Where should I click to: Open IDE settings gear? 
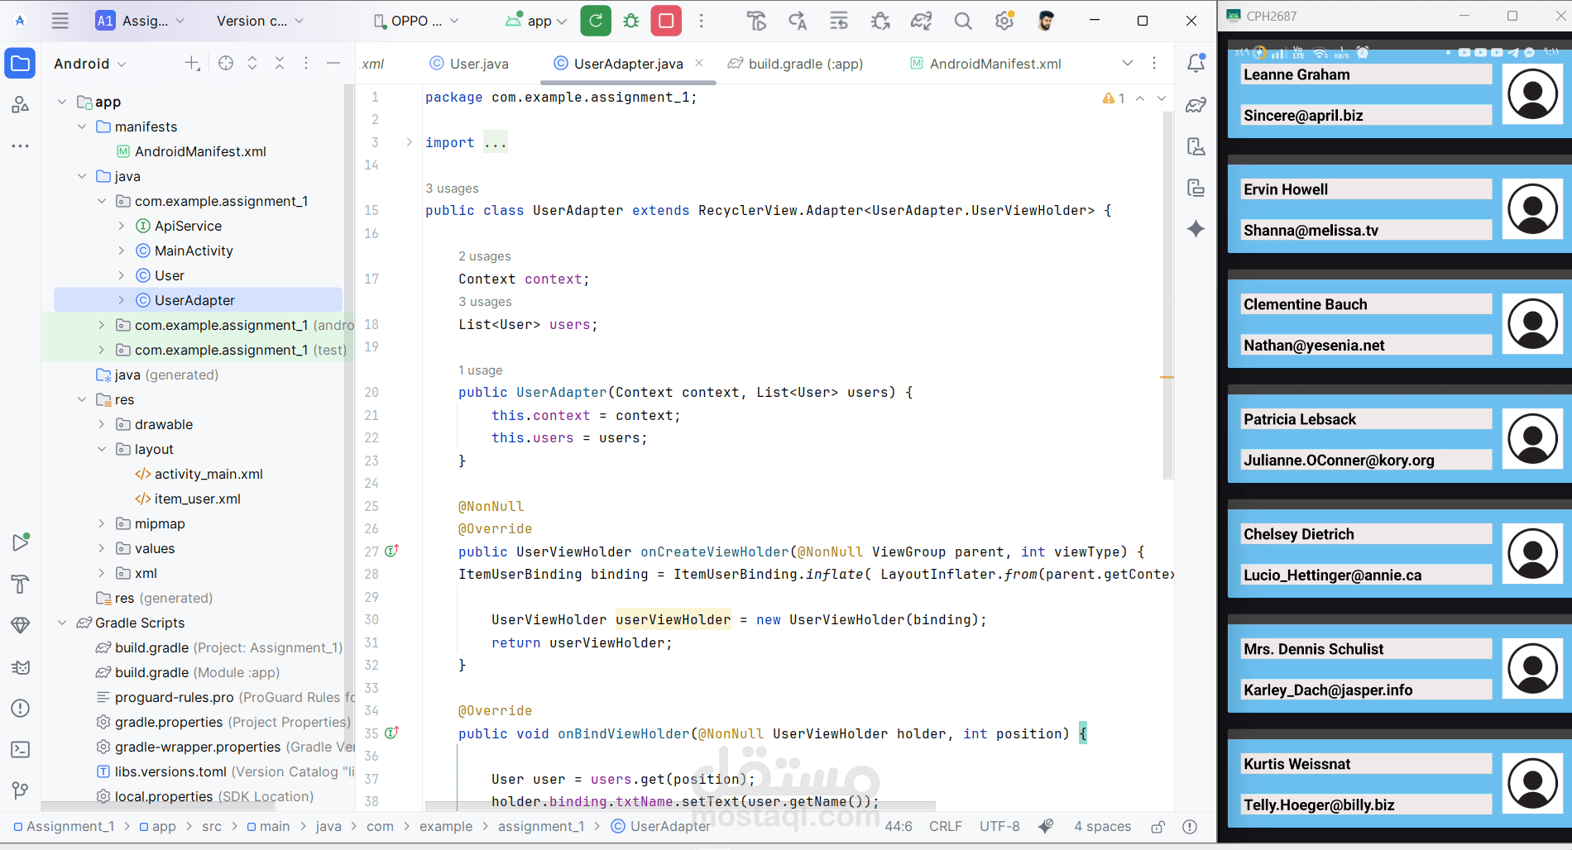(x=1004, y=21)
